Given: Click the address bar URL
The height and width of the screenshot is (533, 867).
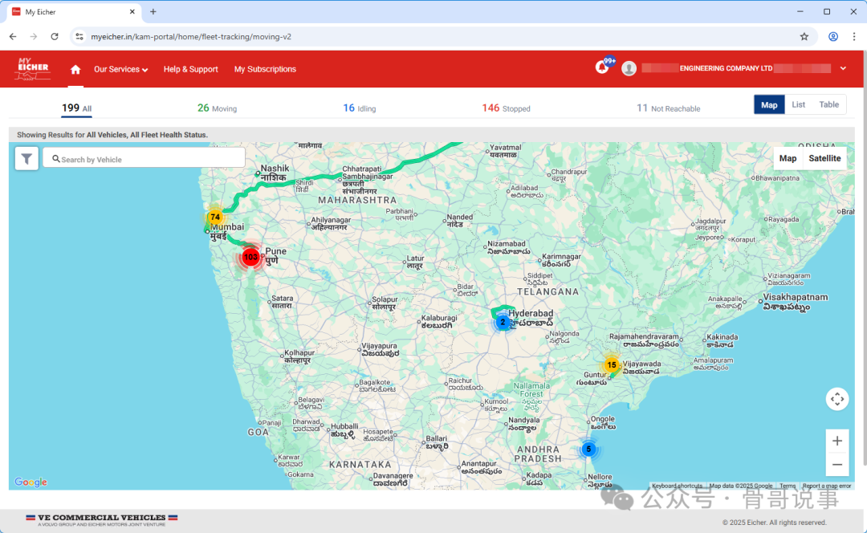Looking at the screenshot, I should tap(191, 36).
